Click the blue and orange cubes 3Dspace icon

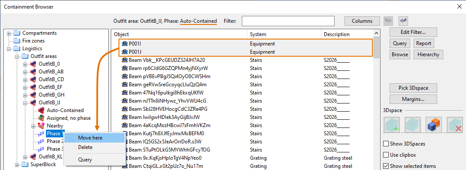434,125
